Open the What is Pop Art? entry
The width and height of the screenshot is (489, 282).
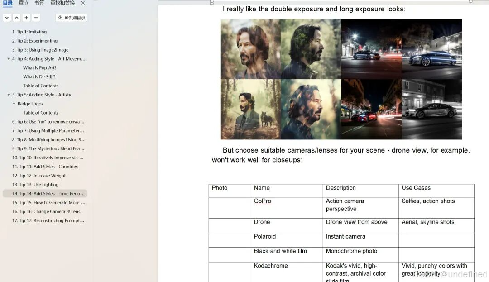pos(39,68)
